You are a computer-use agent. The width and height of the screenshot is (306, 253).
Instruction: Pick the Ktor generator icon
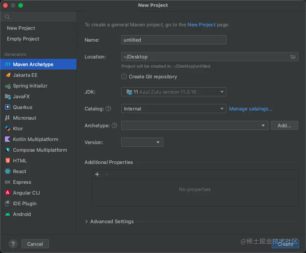[8, 129]
